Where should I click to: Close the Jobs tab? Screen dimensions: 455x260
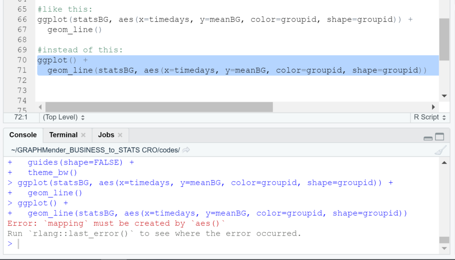click(120, 135)
